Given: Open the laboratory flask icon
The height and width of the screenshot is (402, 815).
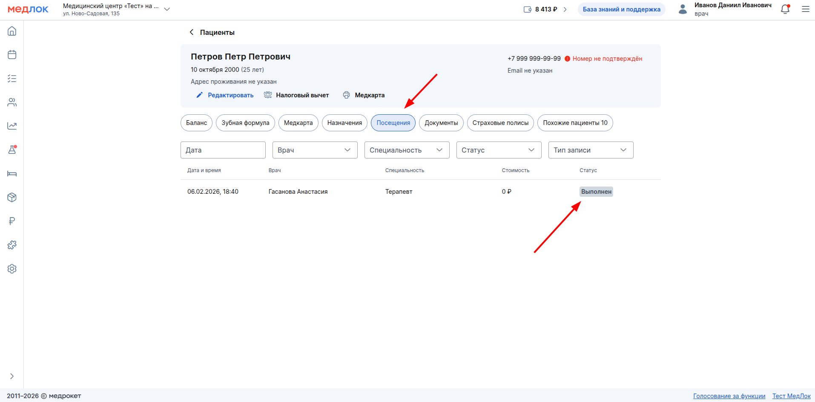Looking at the screenshot, I should (x=12, y=150).
